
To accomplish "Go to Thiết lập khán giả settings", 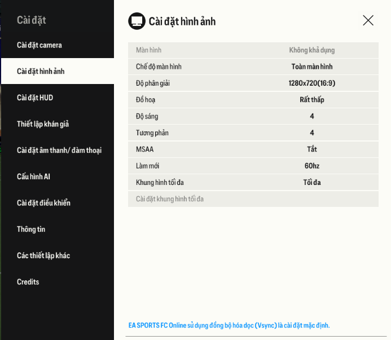I will [x=43, y=124].
